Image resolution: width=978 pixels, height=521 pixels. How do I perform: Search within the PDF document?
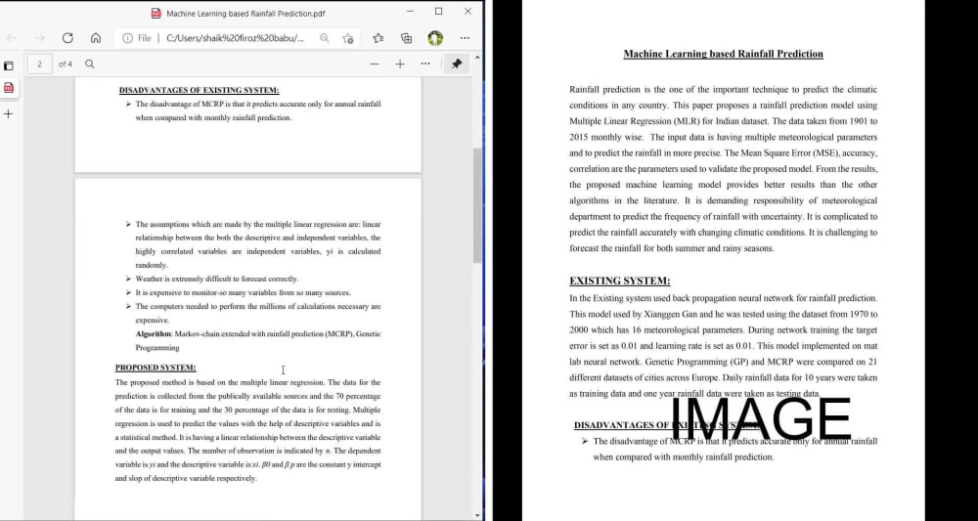(x=90, y=65)
